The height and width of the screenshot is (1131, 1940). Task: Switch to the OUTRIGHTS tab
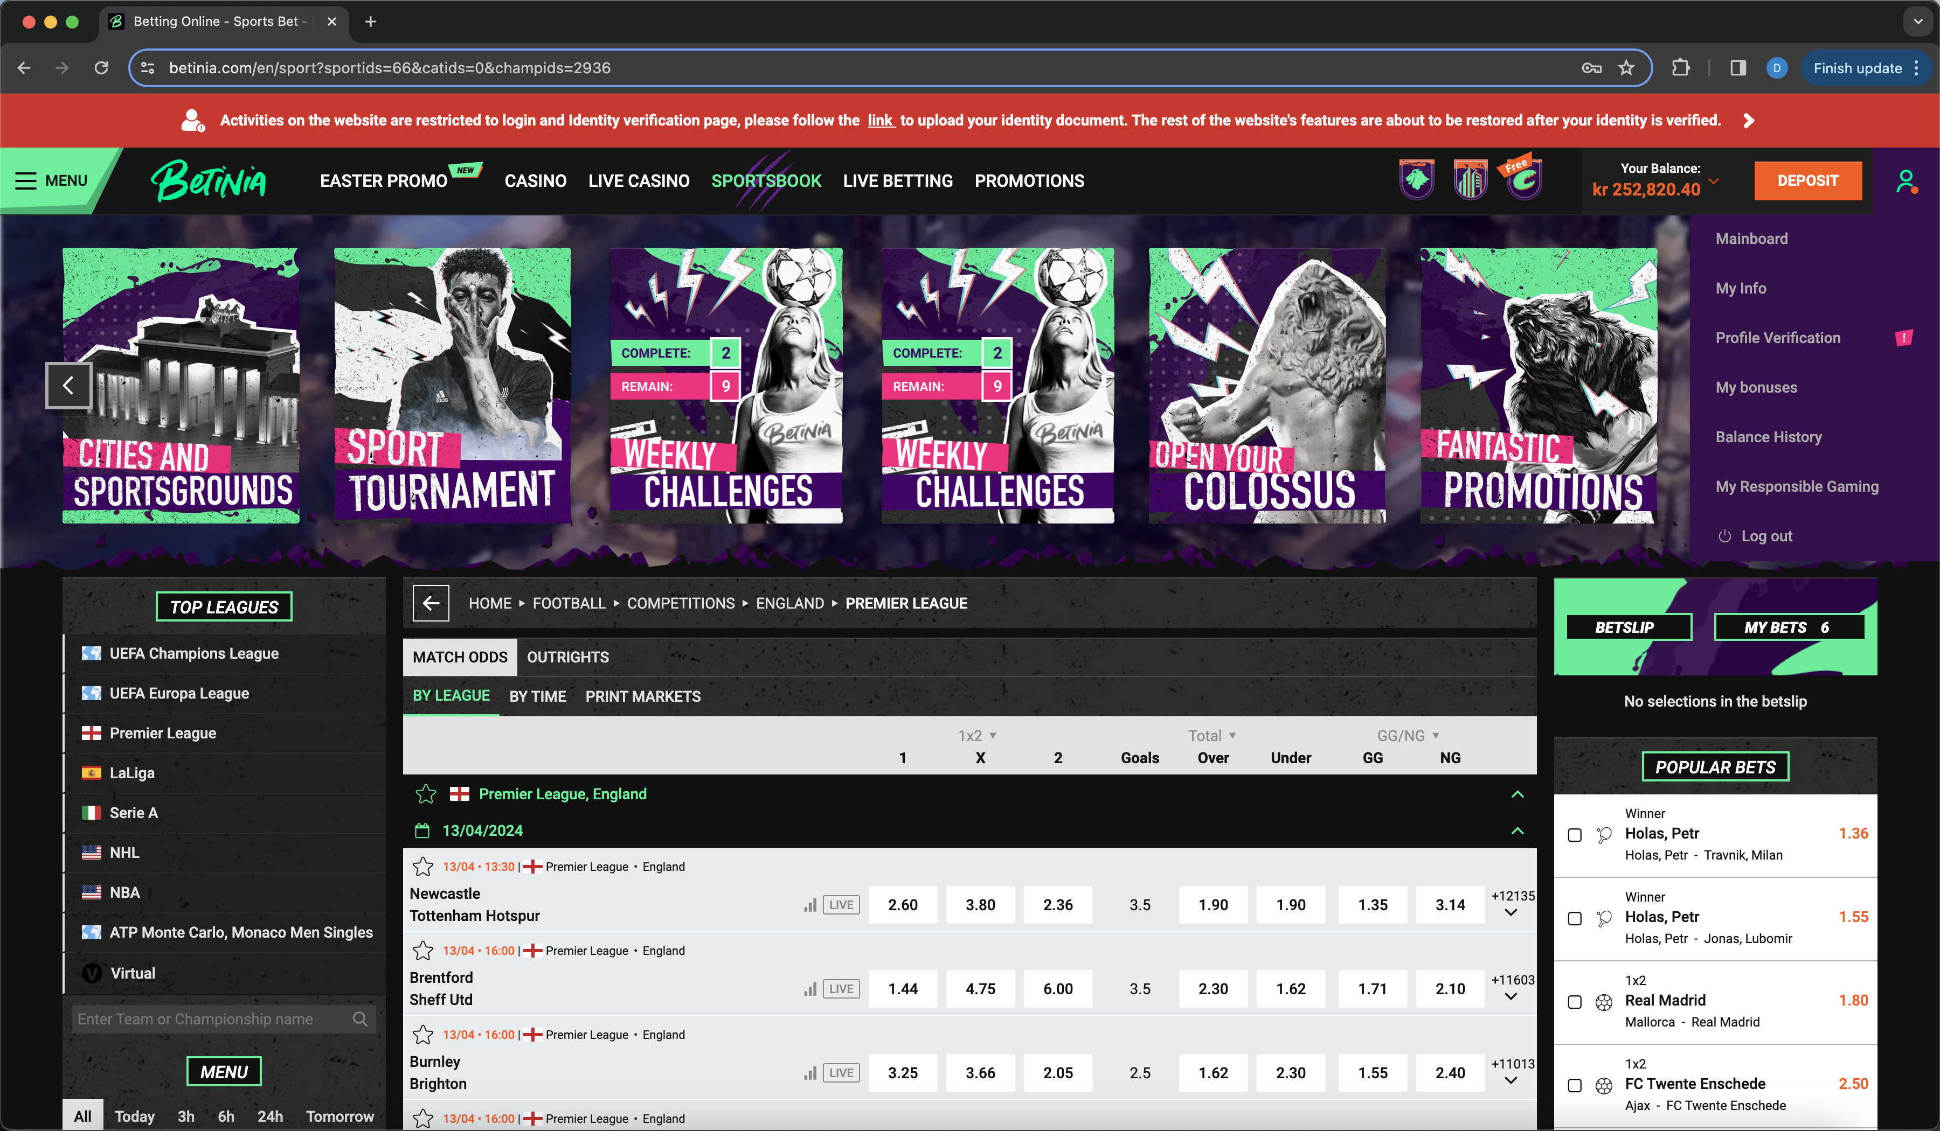(567, 657)
